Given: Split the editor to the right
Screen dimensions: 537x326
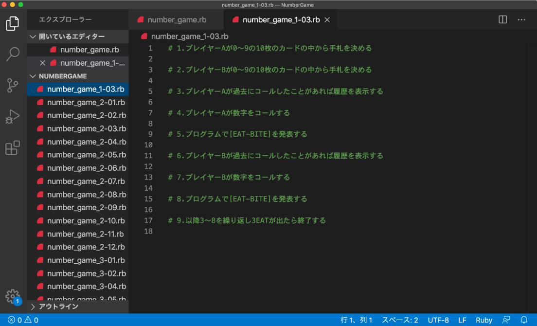Looking at the screenshot, I should click(x=502, y=19).
